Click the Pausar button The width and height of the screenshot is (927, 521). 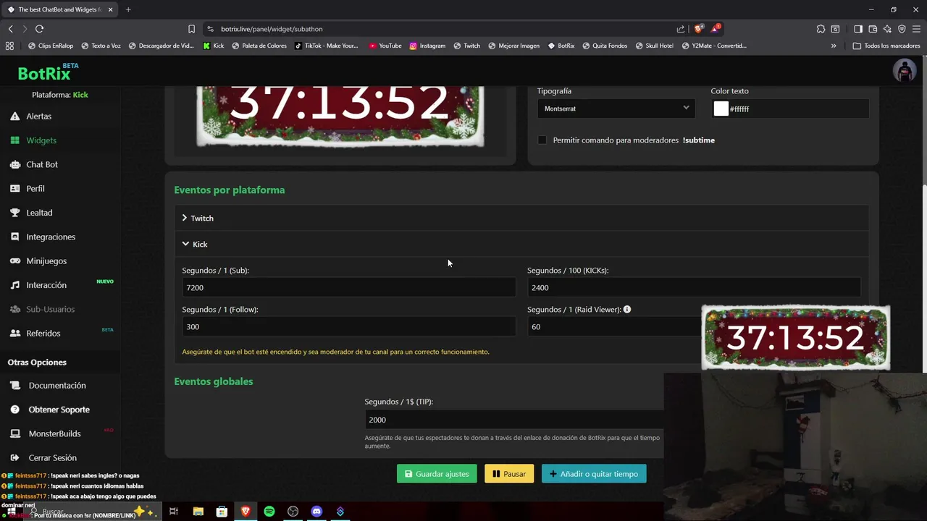[x=509, y=474]
